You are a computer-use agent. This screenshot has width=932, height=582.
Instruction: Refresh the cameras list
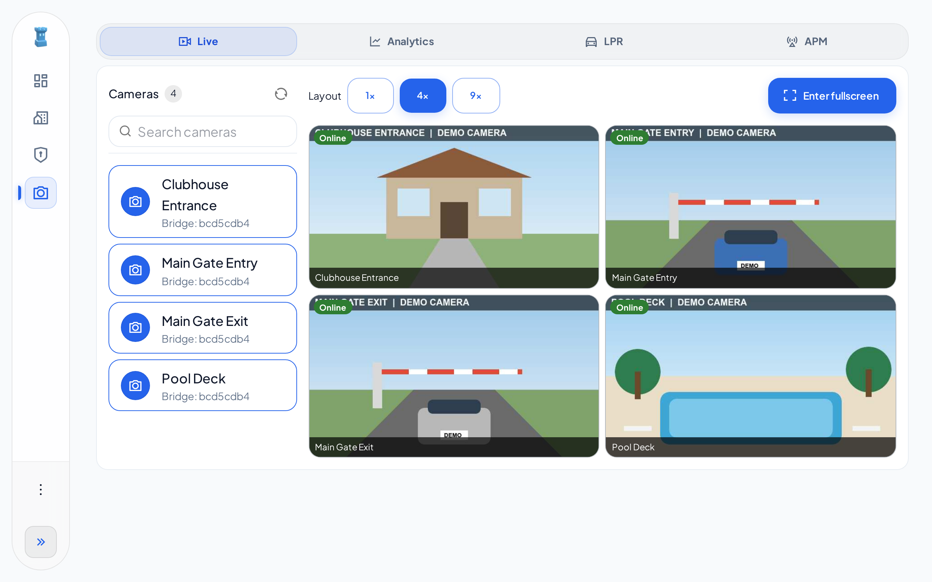click(x=281, y=94)
